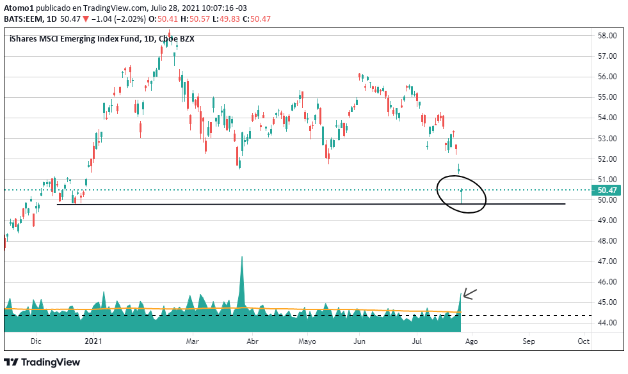628x374 pixels.
Task: Click the Ago label on time axis
Action: [472, 341]
